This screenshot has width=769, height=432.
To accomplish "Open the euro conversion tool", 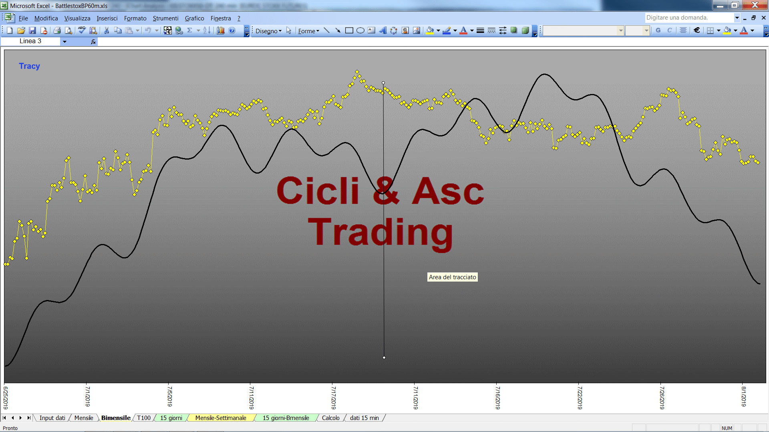I will (x=168, y=31).
